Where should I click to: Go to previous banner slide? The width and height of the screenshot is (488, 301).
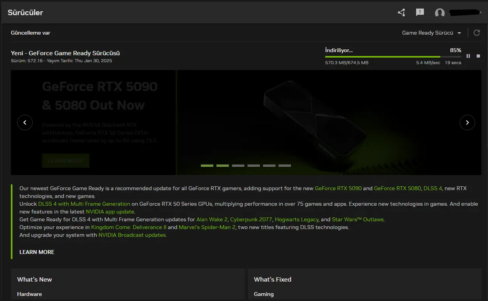click(x=25, y=122)
